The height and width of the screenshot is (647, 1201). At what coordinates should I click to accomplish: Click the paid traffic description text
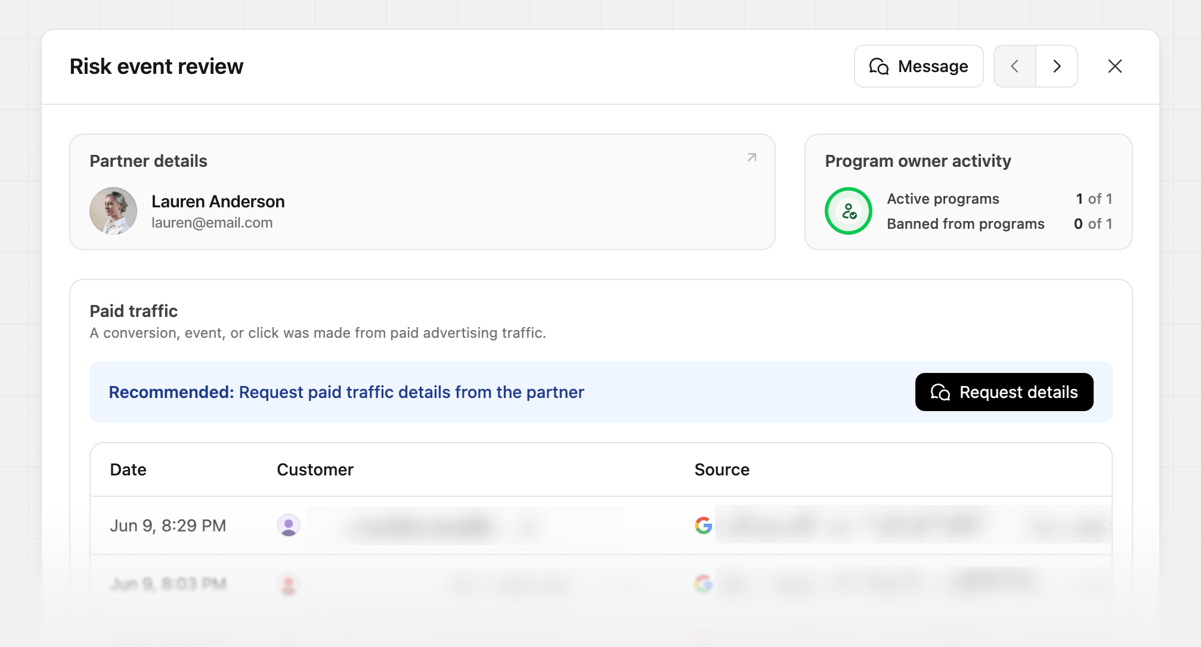[318, 333]
